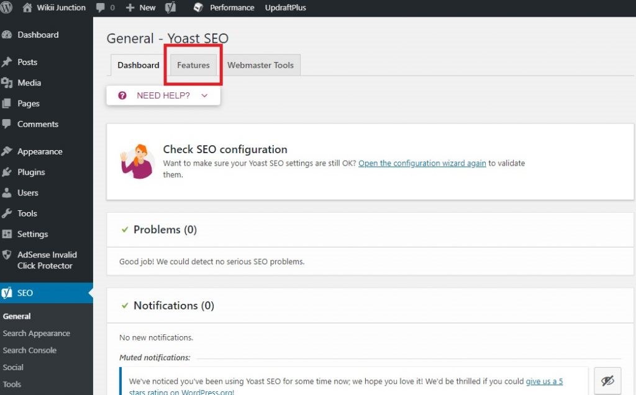
Task: Select the Dashboard tab in Yoast SEO
Action: [x=139, y=65]
